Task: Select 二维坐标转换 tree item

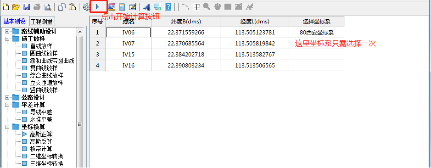Action: pos(46,157)
